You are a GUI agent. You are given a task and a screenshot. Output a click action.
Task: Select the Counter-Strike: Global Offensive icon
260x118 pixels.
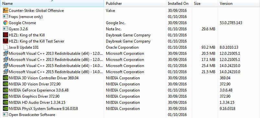click(6, 11)
